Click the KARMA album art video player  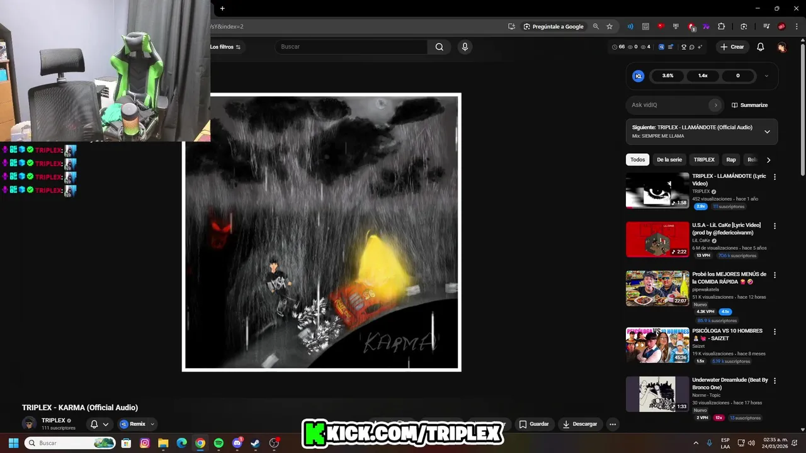322,232
